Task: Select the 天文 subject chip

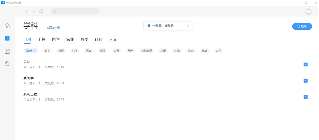Action: 89,51
